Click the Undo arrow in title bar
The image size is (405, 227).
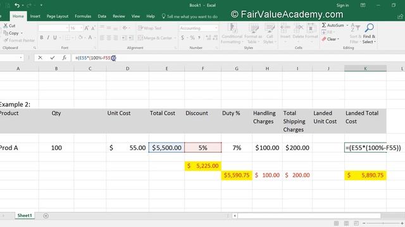pyautogui.click(x=17, y=5)
